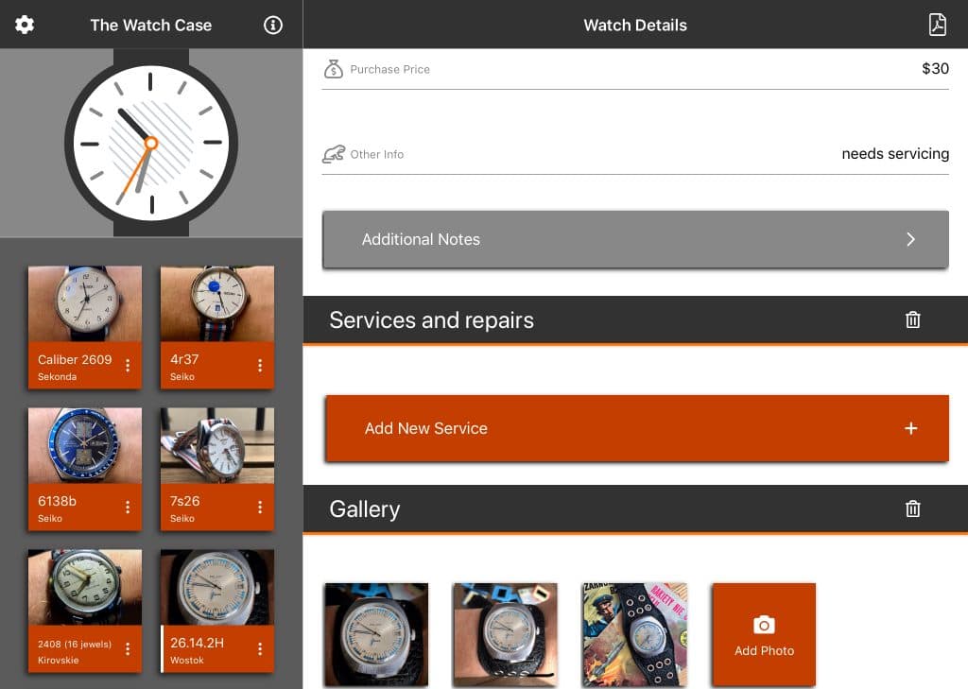968x689 pixels.
Task: Open the first gallery photo
Action: (376, 633)
